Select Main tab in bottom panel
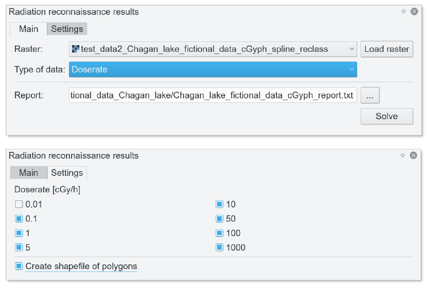Screen dimensions: 428x289 29,173
